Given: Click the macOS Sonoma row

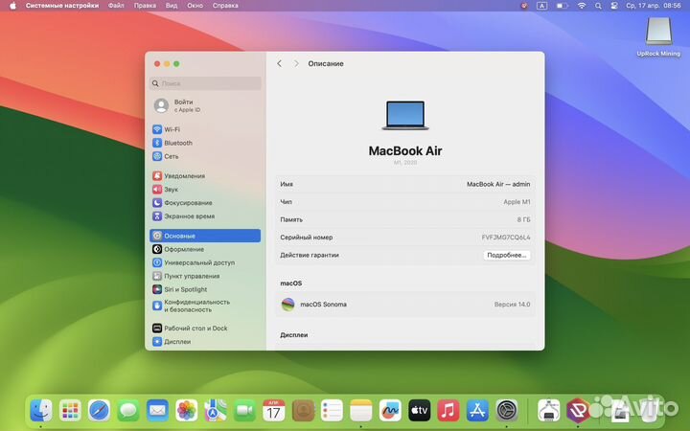Looking at the screenshot, I should [x=405, y=305].
